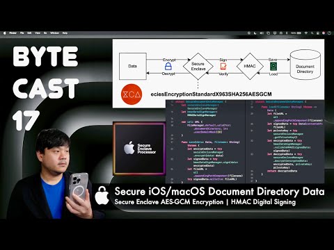Click the Wi-Fi icon in menu bar
The height and width of the screenshot is (250, 334).
point(306,33)
